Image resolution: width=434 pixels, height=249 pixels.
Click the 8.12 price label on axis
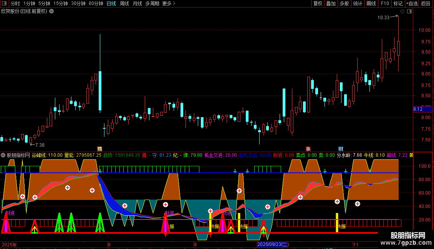click(x=422, y=109)
